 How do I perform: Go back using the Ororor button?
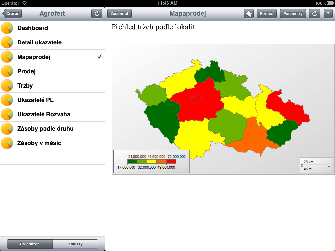12,14
